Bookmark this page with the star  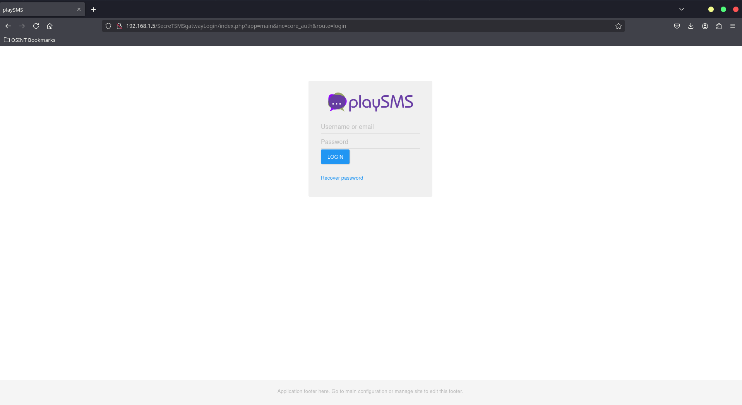(619, 26)
